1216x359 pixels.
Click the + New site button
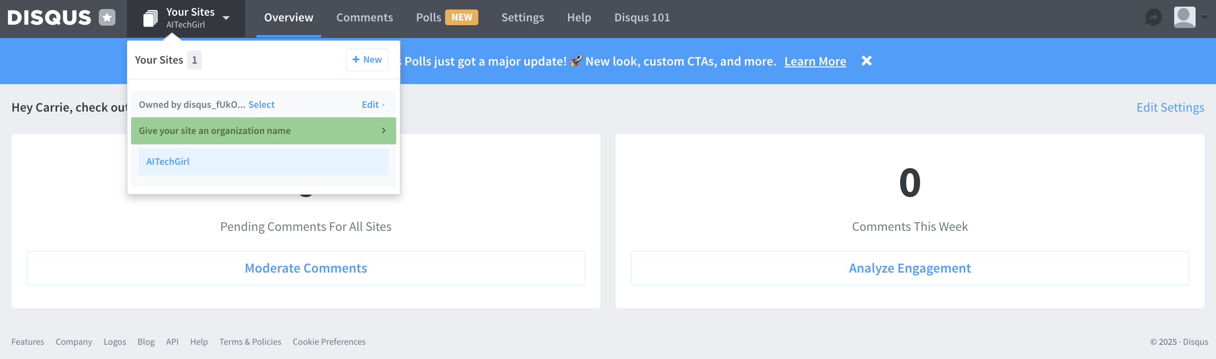[x=367, y=60]
